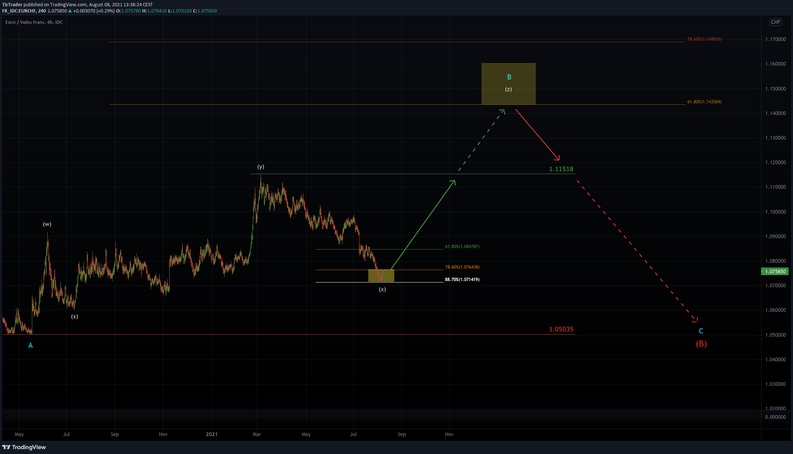793x454 pixels.
Task: Click the (x) label below yellow box
Action: [382, 289]
